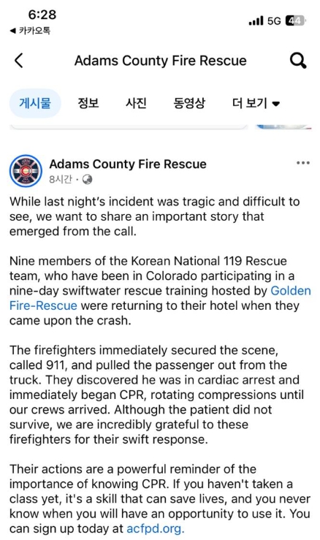
Task: Tap the battery indicator in status bar
Action: tap(296, 21)
